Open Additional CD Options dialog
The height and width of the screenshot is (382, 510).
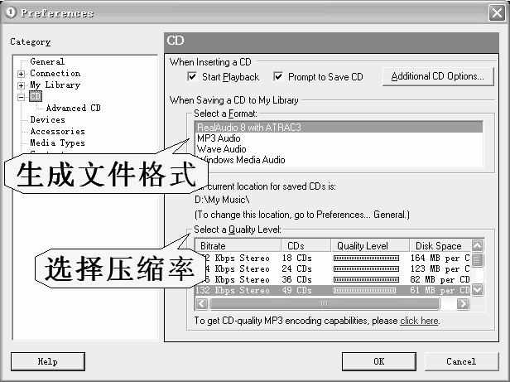tap(438, 76)
